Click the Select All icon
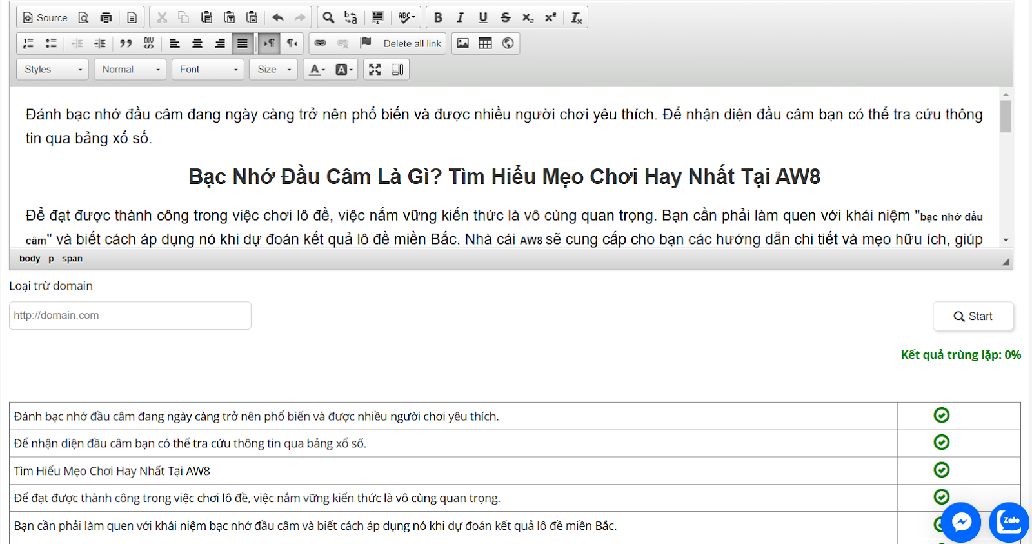 [377, 17]
